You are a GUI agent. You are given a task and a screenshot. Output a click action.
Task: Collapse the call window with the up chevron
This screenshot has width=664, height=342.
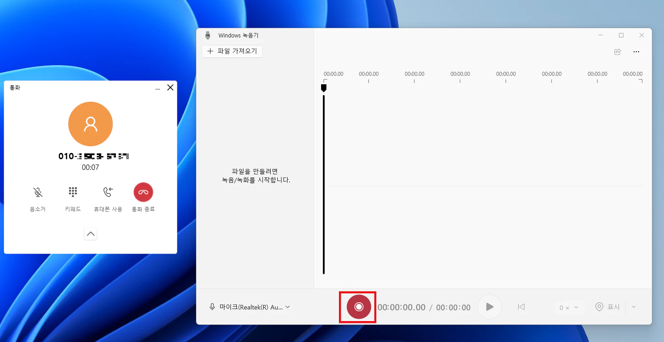point(91,234)
